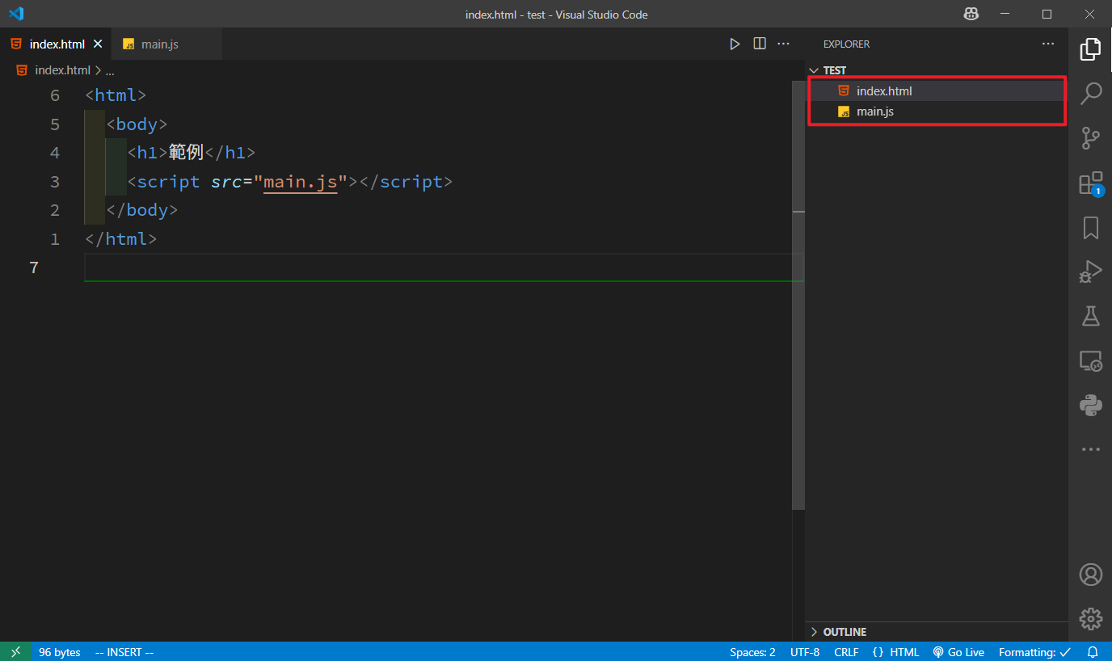This screenshot has height=661, width=1112.
Task: Open the Run and Debug view
Action: point(1090,272)
